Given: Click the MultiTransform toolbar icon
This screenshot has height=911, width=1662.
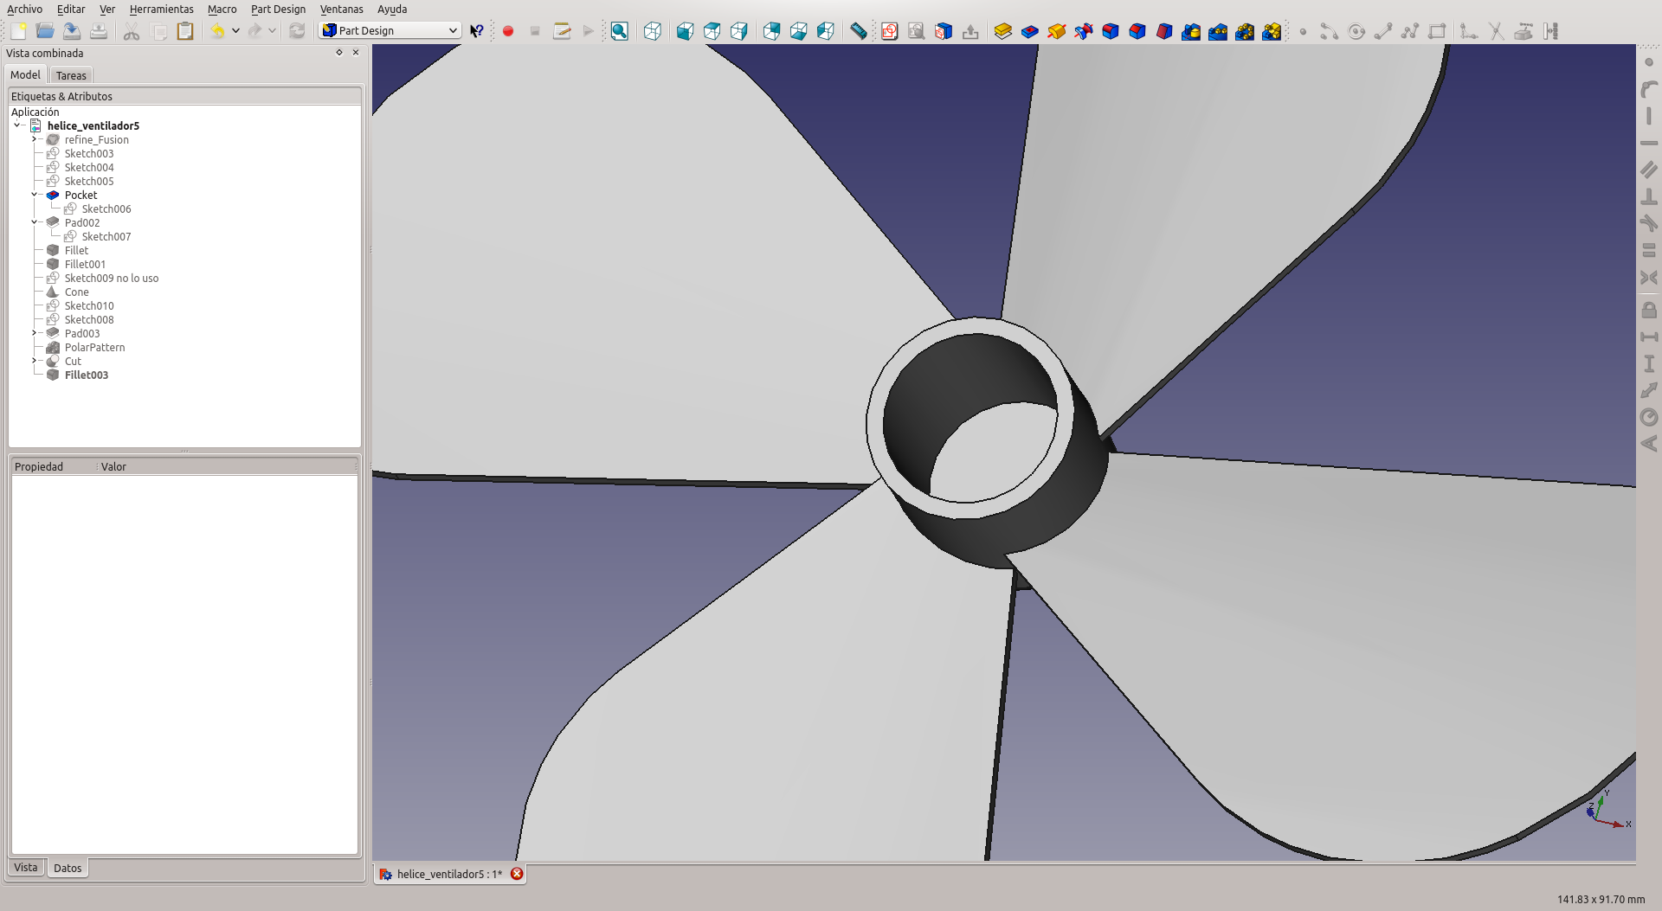Looking at the screenshot, I should click(1272, 31).
